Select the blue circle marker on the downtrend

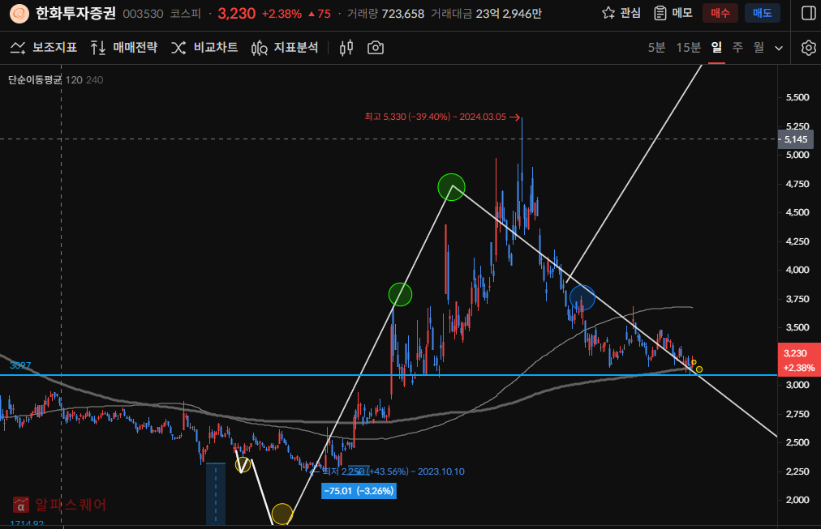(x=582, y=297)
